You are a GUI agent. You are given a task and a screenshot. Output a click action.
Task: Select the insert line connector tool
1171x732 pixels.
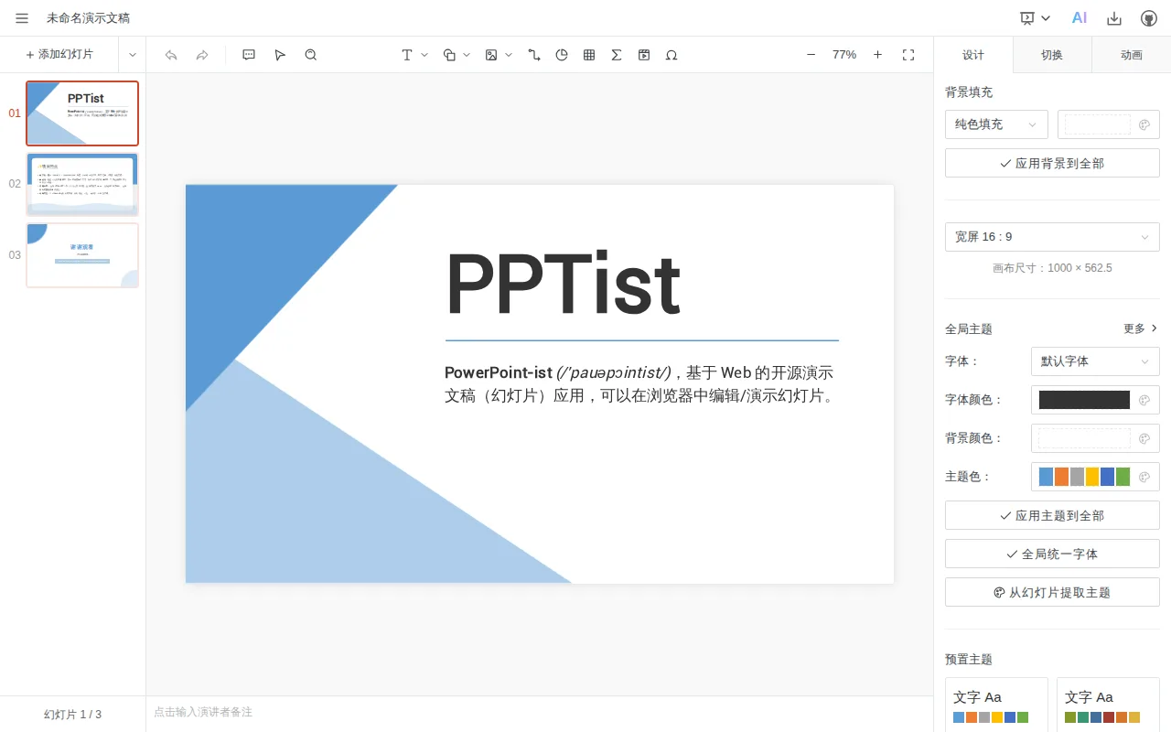[x=534, y=55]
